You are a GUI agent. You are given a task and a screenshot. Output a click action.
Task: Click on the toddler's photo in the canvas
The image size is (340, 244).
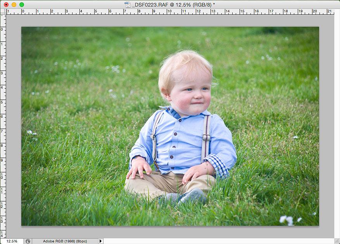tap(170, 126)
